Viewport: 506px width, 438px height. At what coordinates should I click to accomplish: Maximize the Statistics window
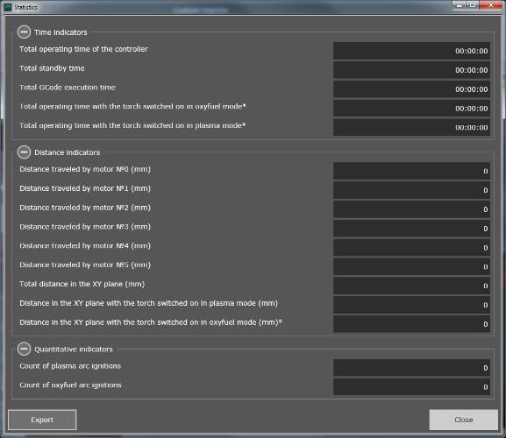(473, 5)
